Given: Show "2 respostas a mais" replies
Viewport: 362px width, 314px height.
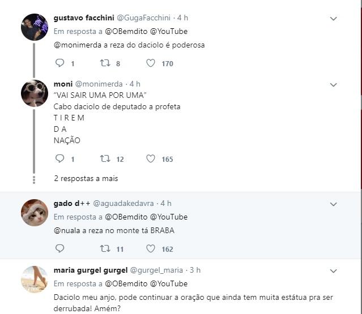Looking at the screenshot, I should point(86,178).
